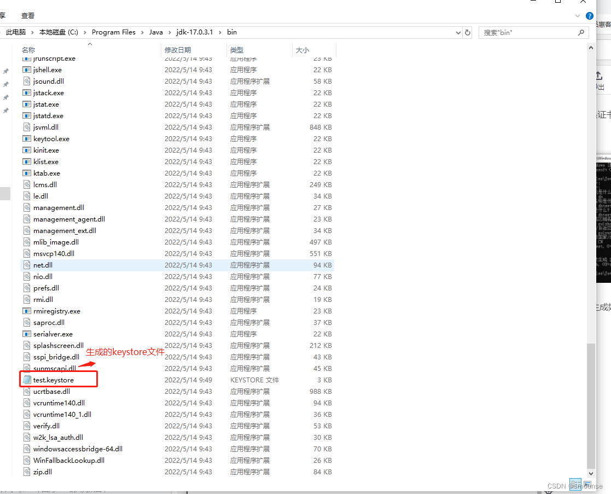Navigate to 本地磁盘 (C:) breadcrumb
Viewport: 611px width, 494px height.
[x=59, y=32]
